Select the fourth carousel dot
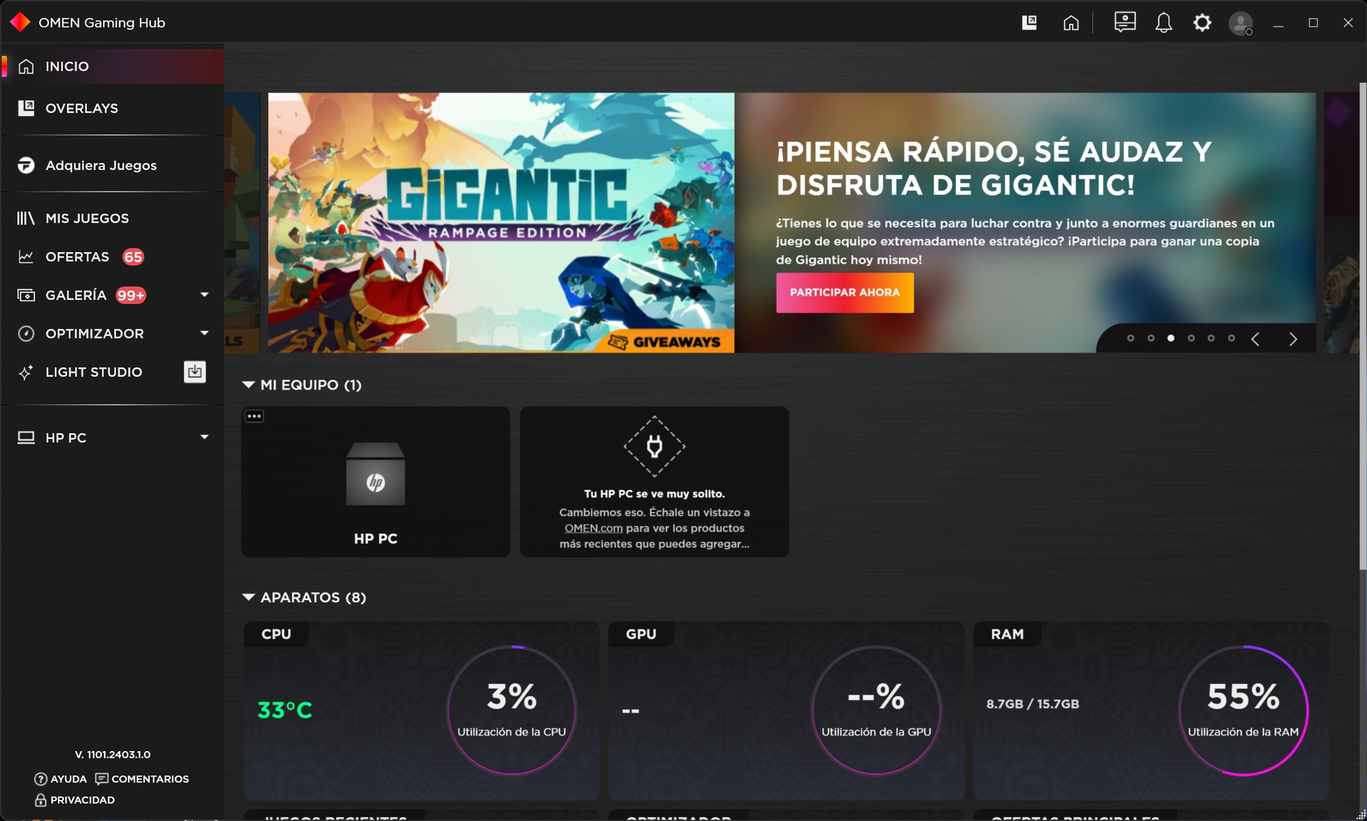This screenshot has width=1367, height=821. (x=1191, y=338)
